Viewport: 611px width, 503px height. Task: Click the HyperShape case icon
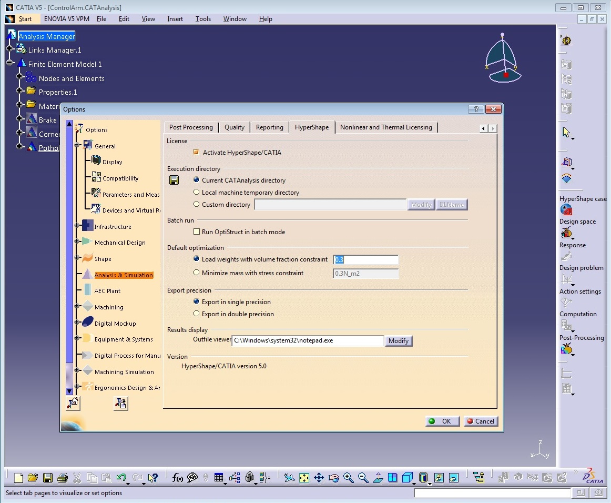point(566,210)
